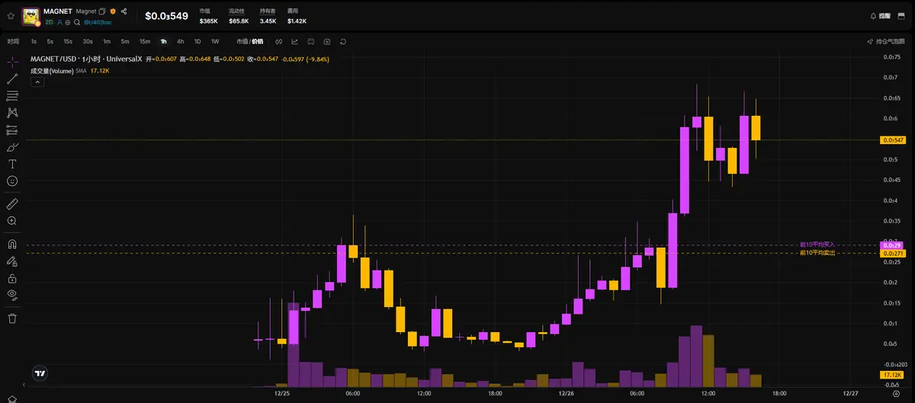The width and height of the screenshot is (915, 403).
Task: Click the 0.0₃547 current price label
Action: [892, 140]
